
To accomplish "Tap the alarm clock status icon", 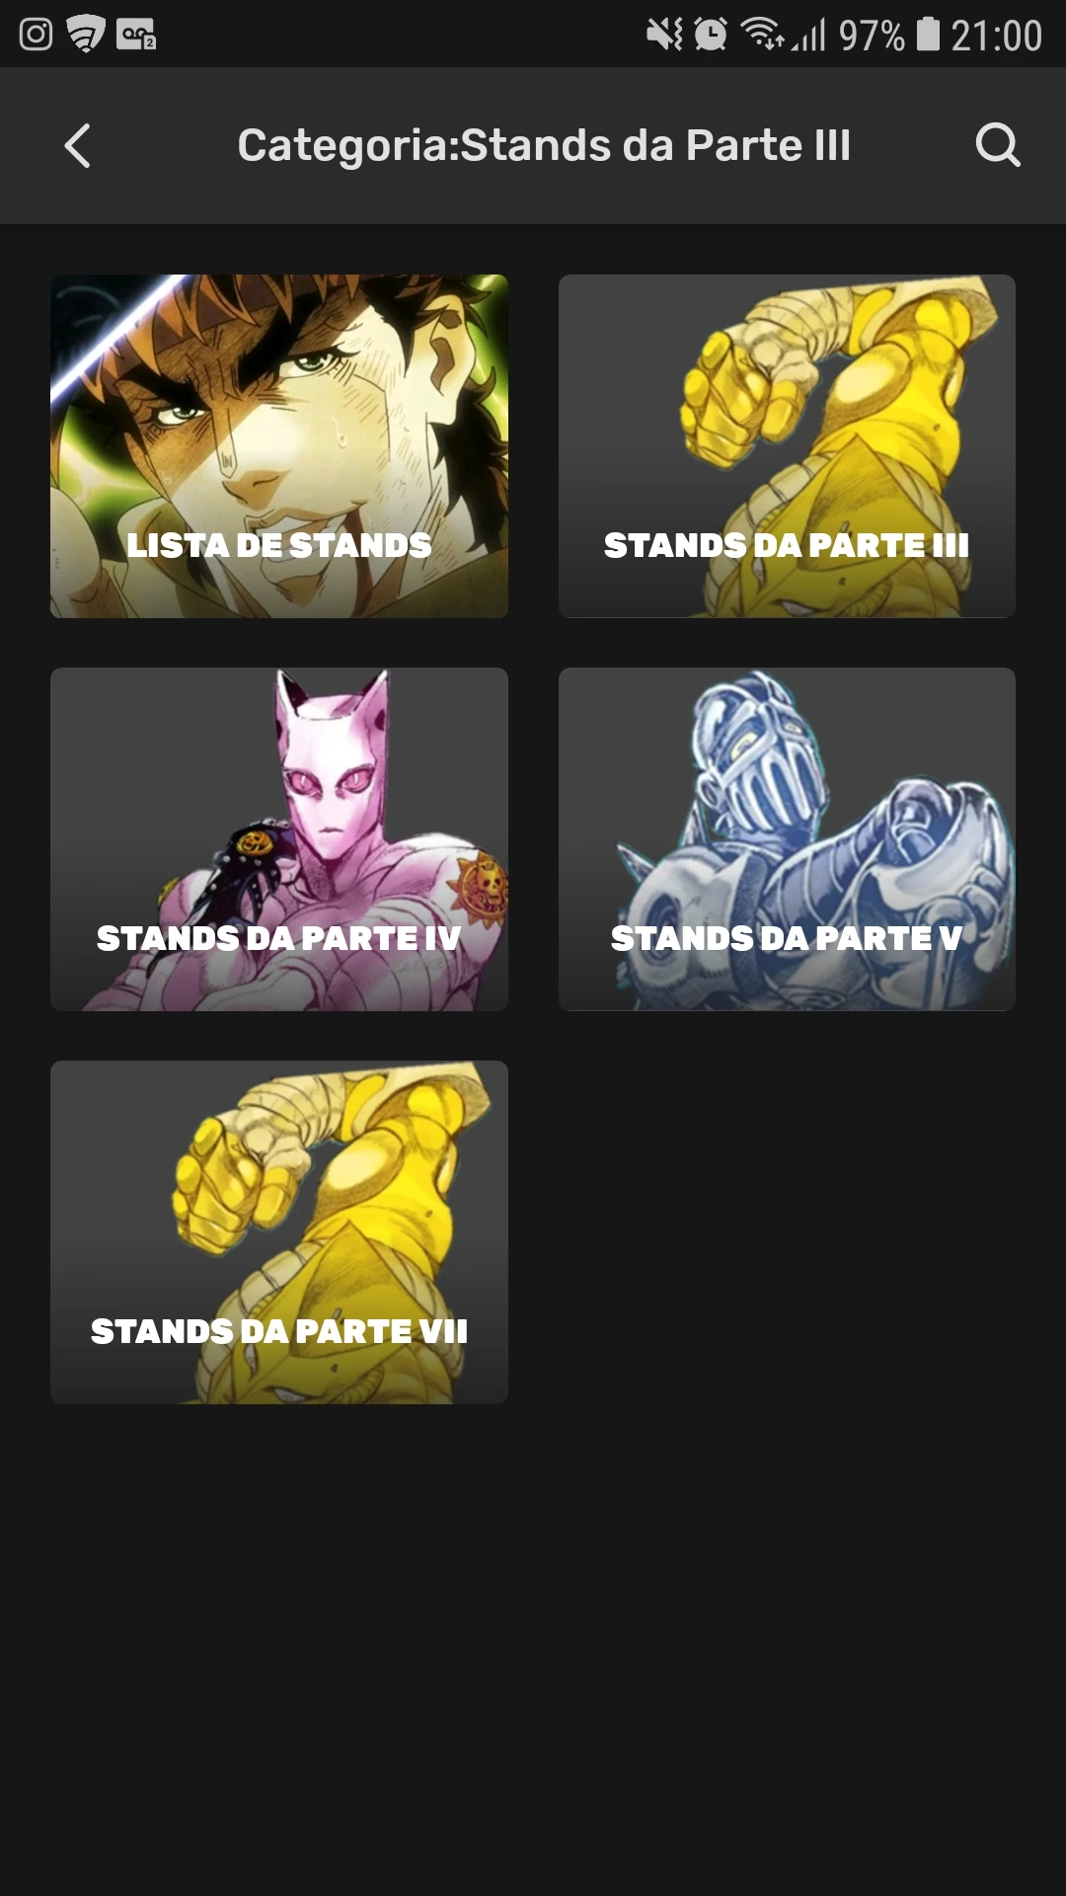I will point(711,35).
